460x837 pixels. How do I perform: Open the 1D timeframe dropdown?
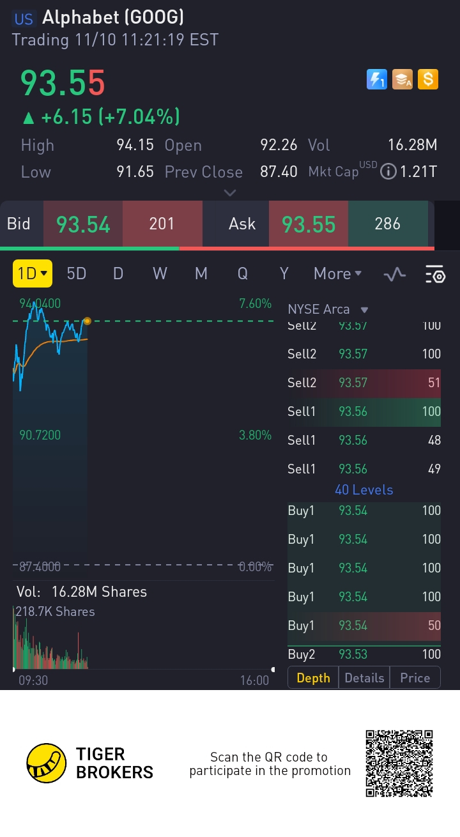coord(33,273)
